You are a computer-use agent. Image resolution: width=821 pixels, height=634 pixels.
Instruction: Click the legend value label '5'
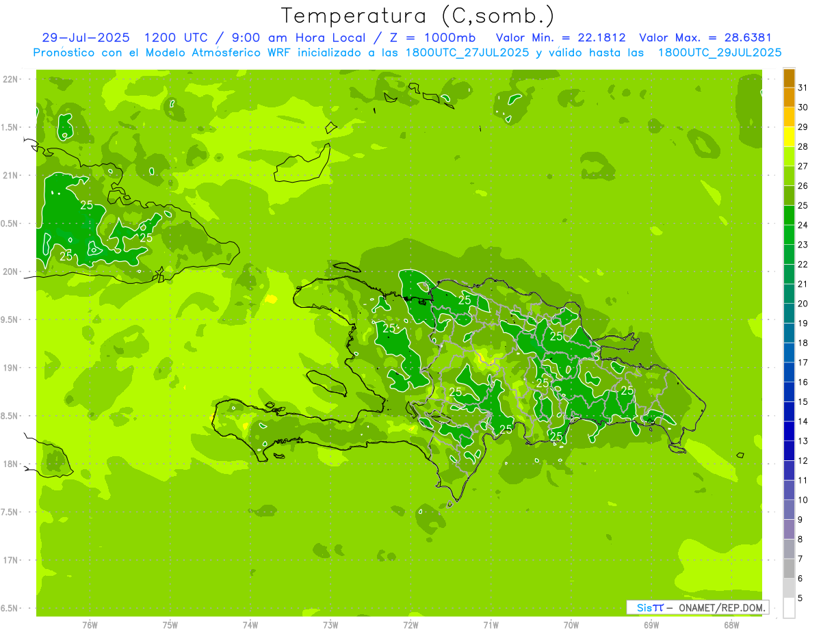click(x=800, y=598)
